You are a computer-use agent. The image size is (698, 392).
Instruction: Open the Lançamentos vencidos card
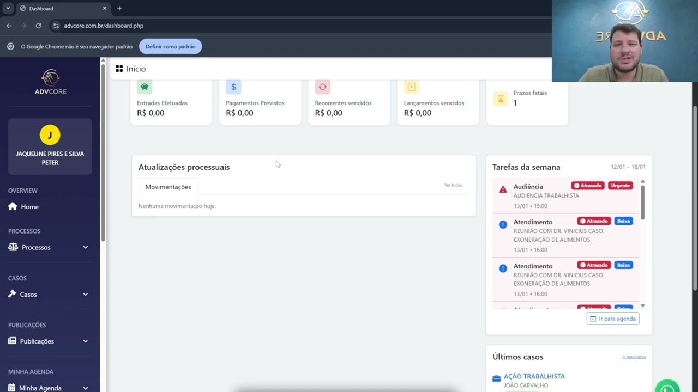(x=438, y=102)
